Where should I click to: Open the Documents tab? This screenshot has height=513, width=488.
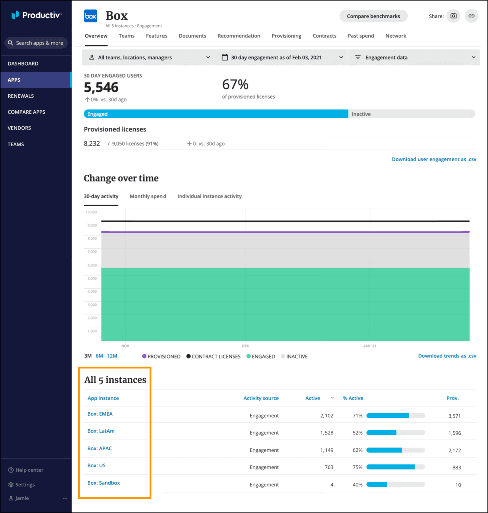pos(192,36)
